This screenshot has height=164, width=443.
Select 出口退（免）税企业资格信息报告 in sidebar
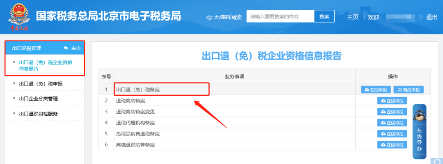[46, 65]
